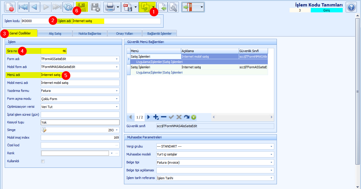Click the Mobil menü adı input field

pyautogui.click(x=80, y=83)
